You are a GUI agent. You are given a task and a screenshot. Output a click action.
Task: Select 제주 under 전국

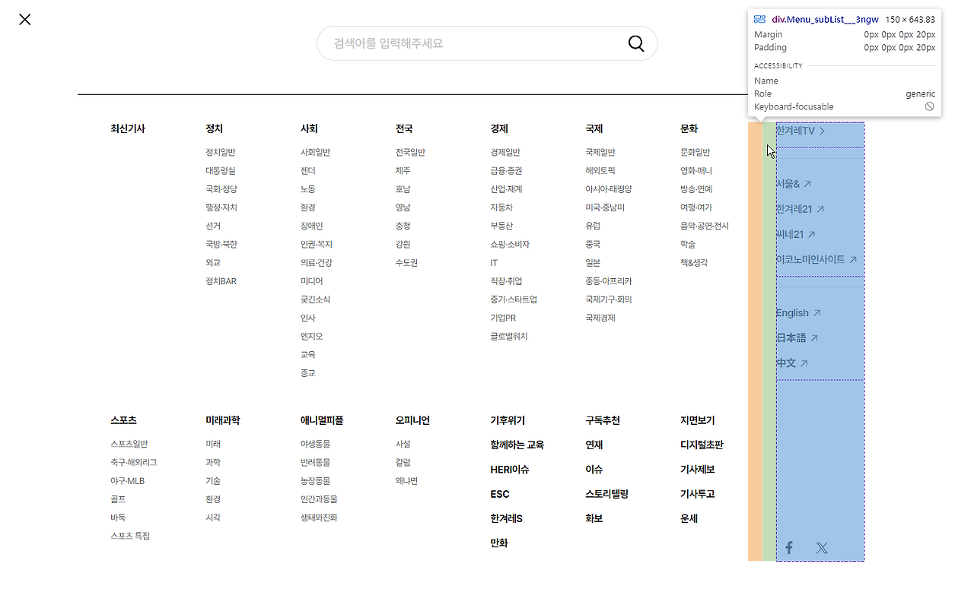click(x=403, y=171)
